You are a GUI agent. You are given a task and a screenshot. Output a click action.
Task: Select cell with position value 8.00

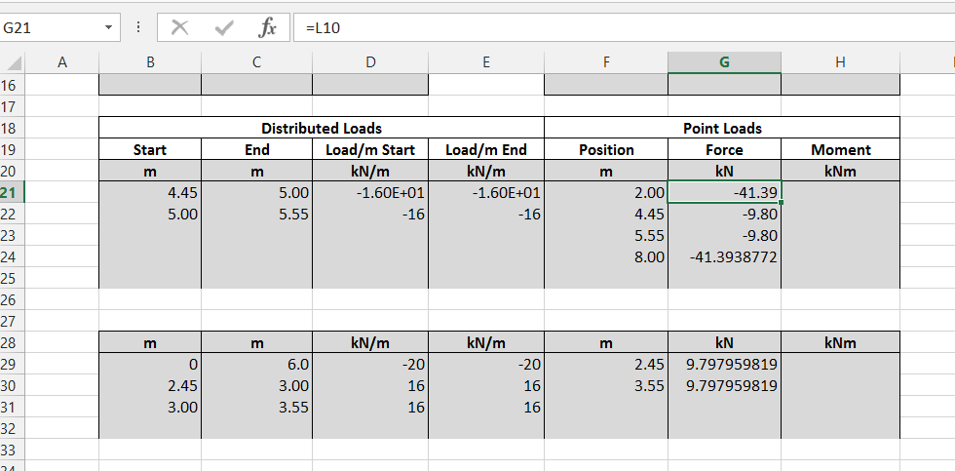pyautogui.click(x=605, y=256)
